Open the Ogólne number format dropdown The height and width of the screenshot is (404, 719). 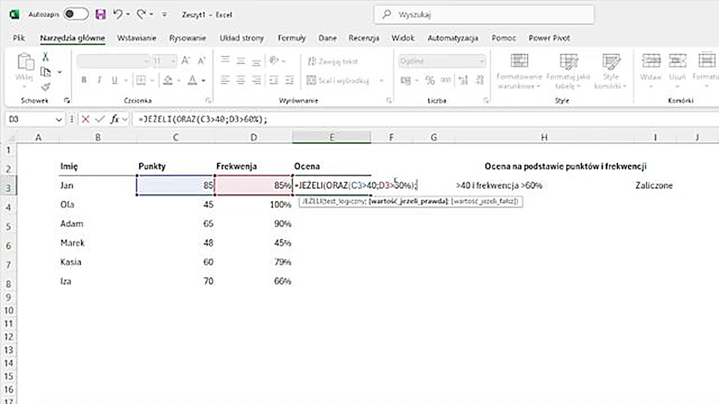[x=442, y=61]
